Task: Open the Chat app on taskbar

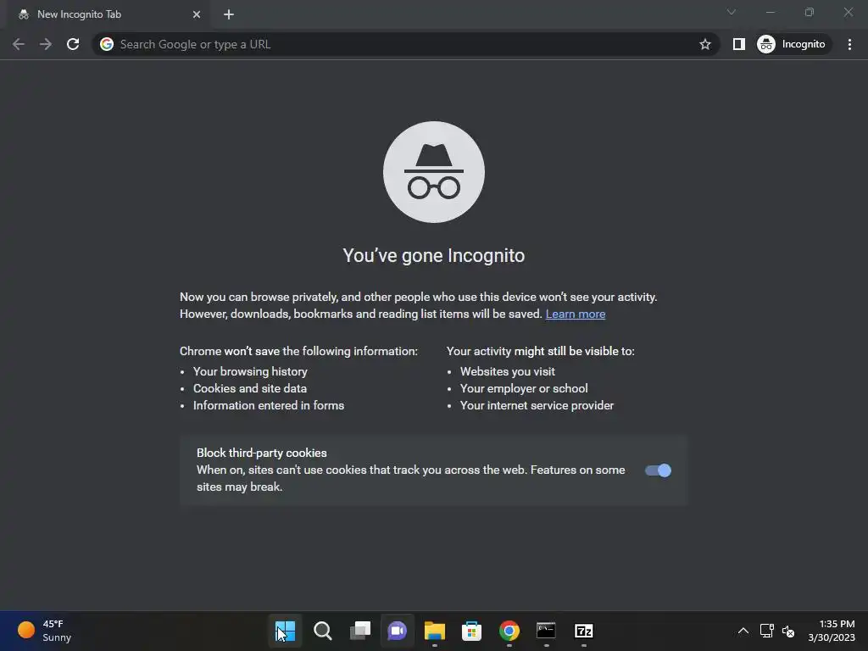Action: tap(397, 631)
